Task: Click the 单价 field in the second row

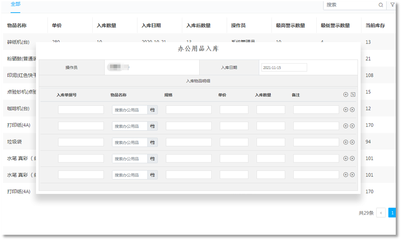Action: tap(234, 126)
